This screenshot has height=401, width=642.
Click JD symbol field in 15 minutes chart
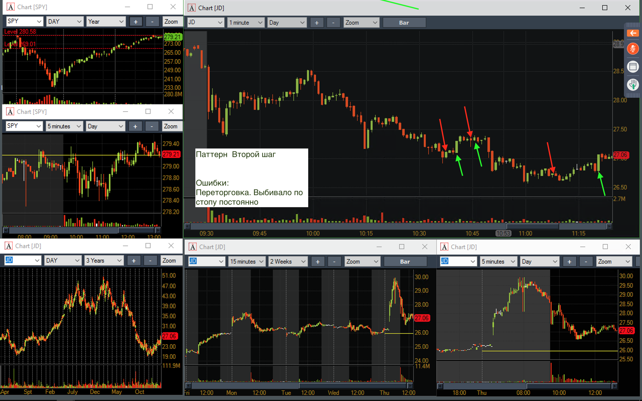point(207,261)
